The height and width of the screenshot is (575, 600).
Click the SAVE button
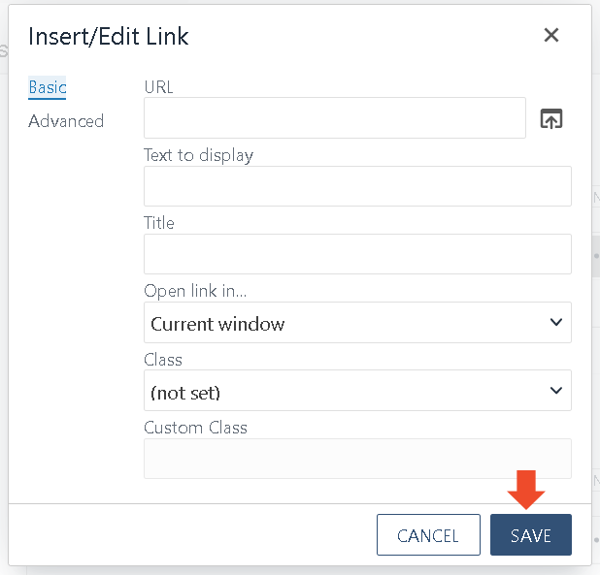(x=531, y=534)
